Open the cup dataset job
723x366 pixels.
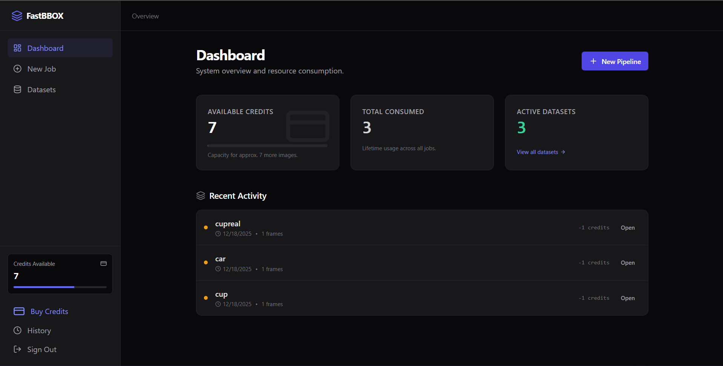click(627, 298)
